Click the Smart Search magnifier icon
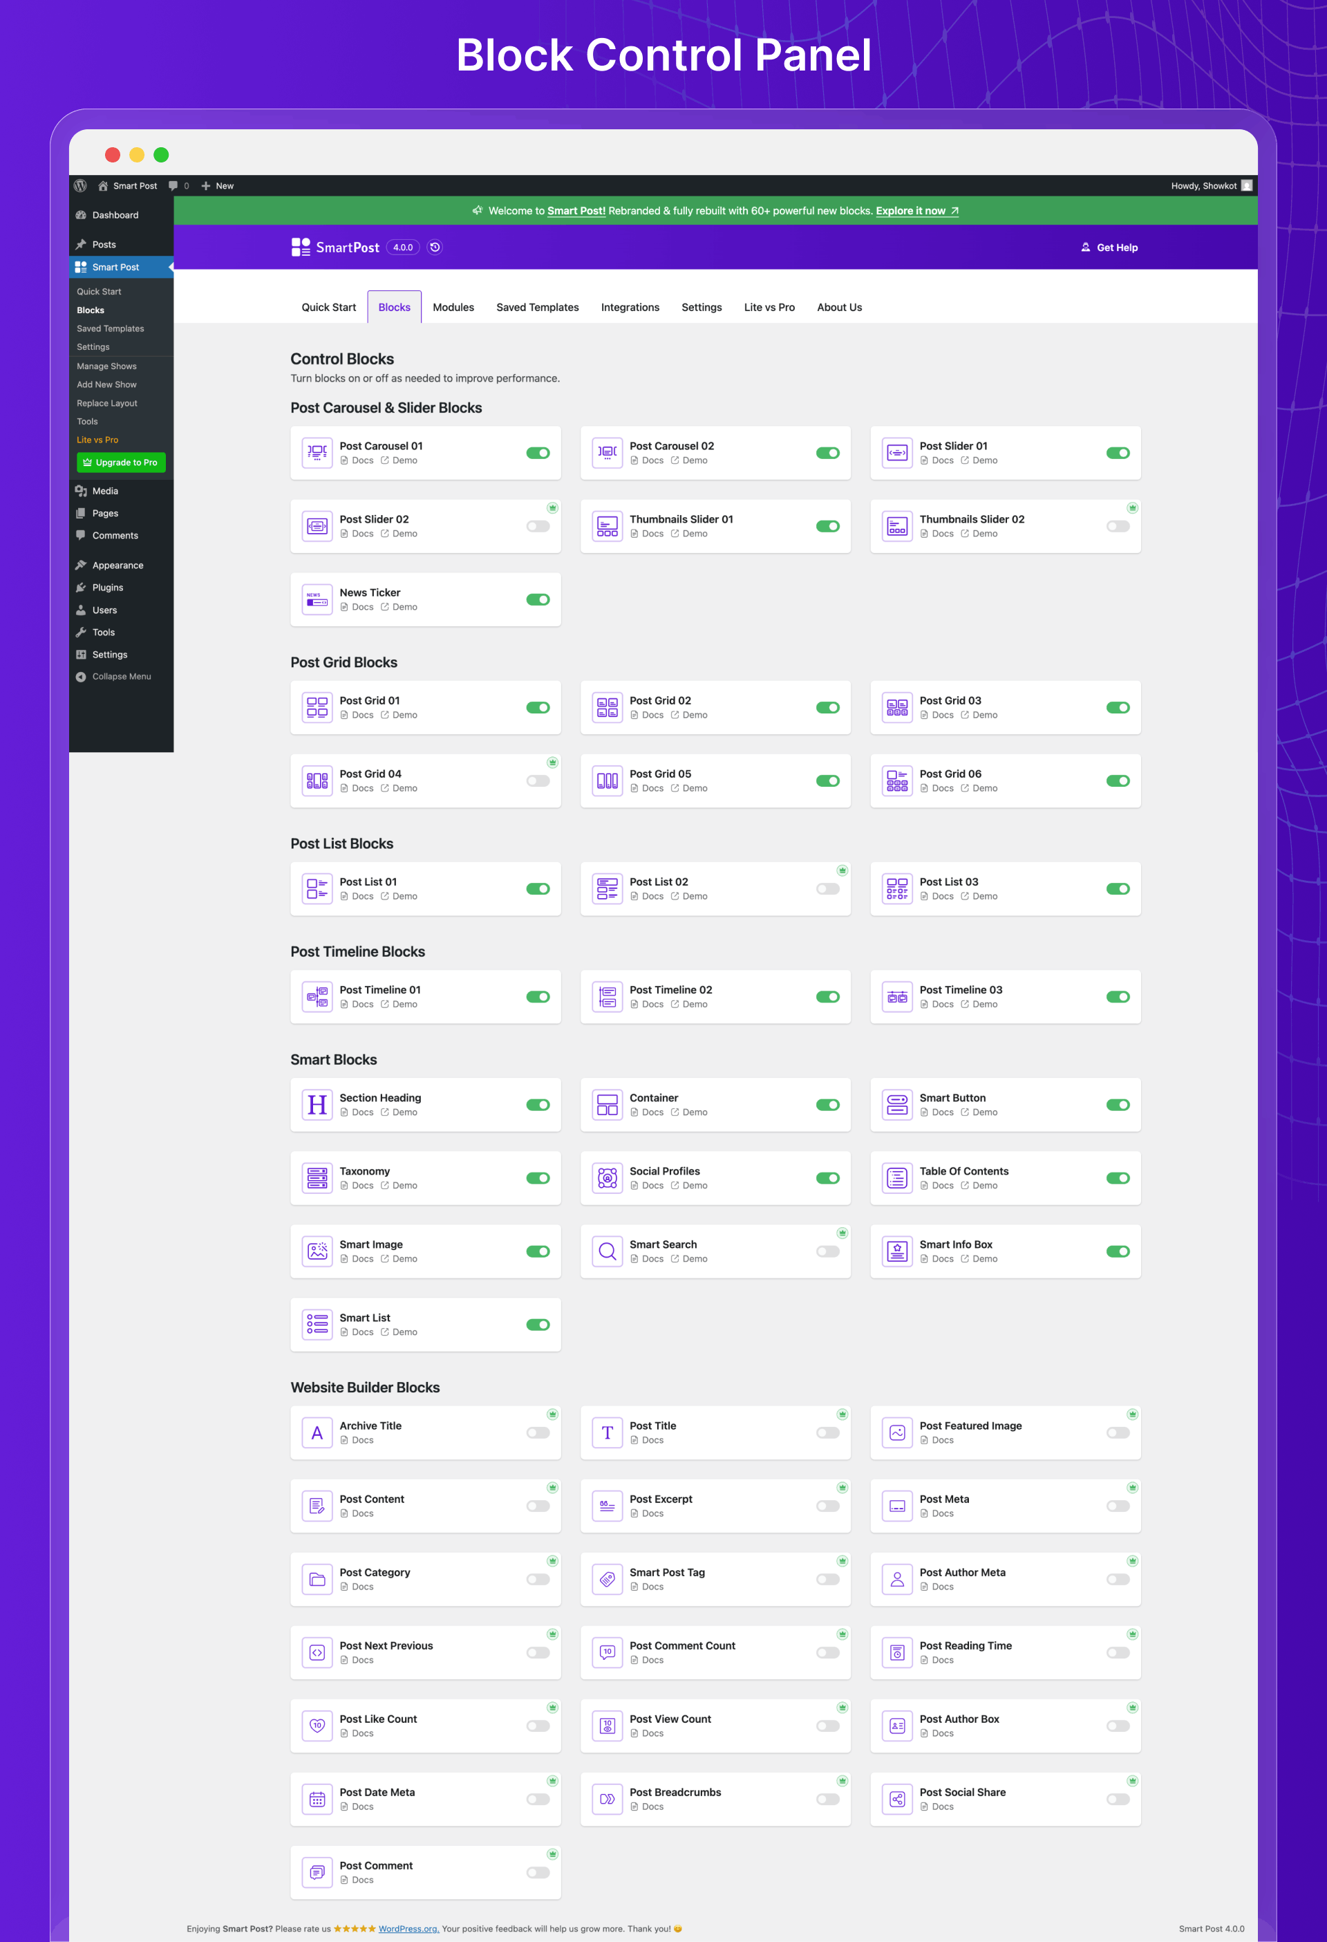Viewport: 1327px width, 1942px height. [608, 1252]
